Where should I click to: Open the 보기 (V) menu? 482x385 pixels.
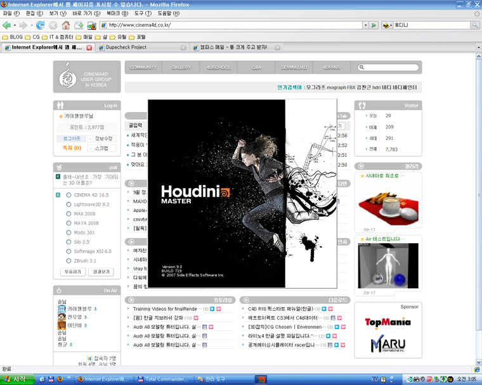[58, 13]
